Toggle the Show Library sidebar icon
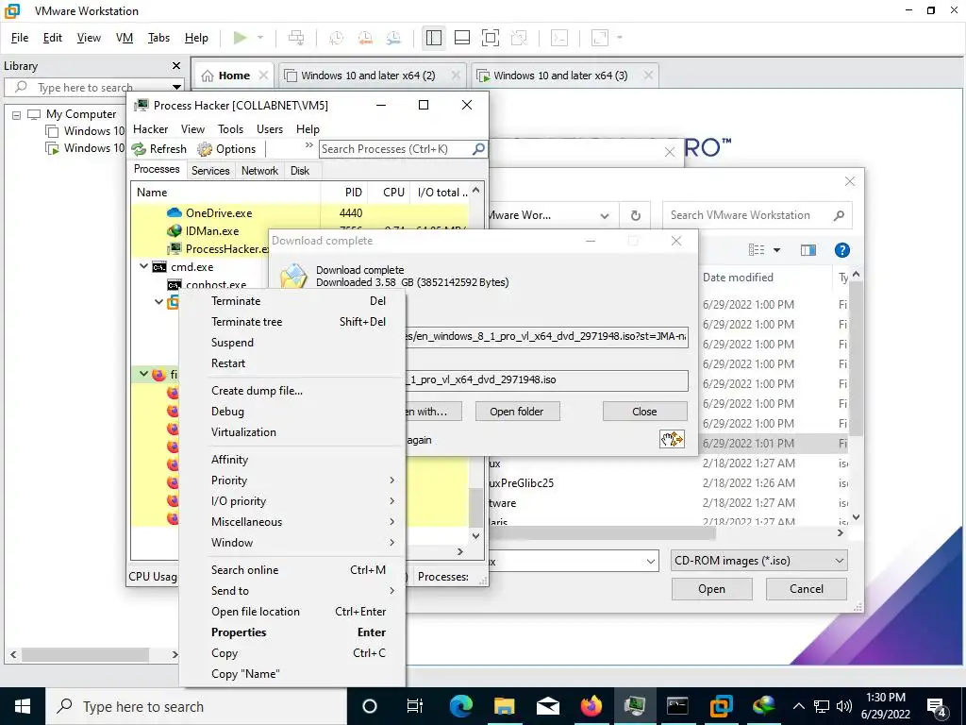This screenshot has width=966, height=725. (434, 38)
